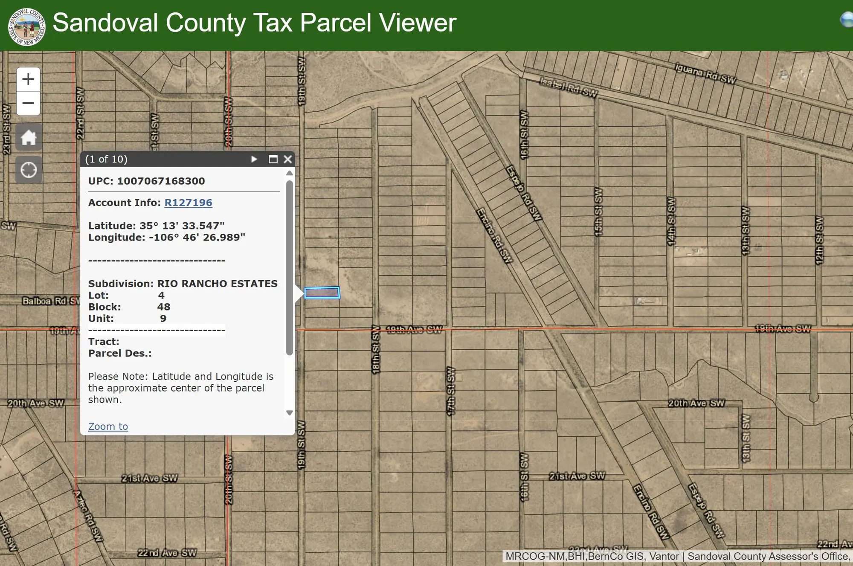
Task: Zoom out the map with minus button
Action: pyautogui.click(x=28, y=103)
